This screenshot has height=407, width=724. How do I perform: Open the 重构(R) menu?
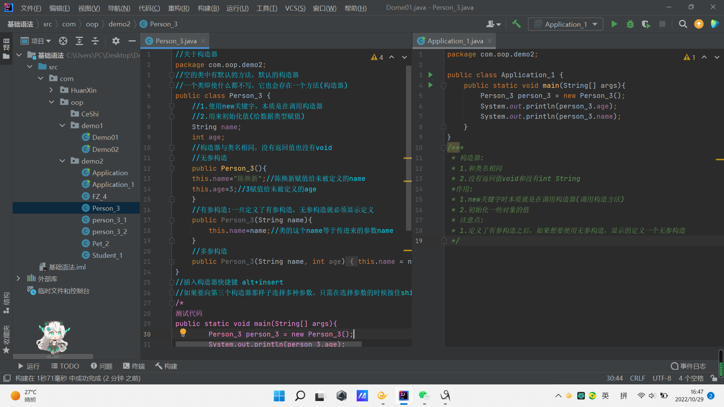click(178, 8)
